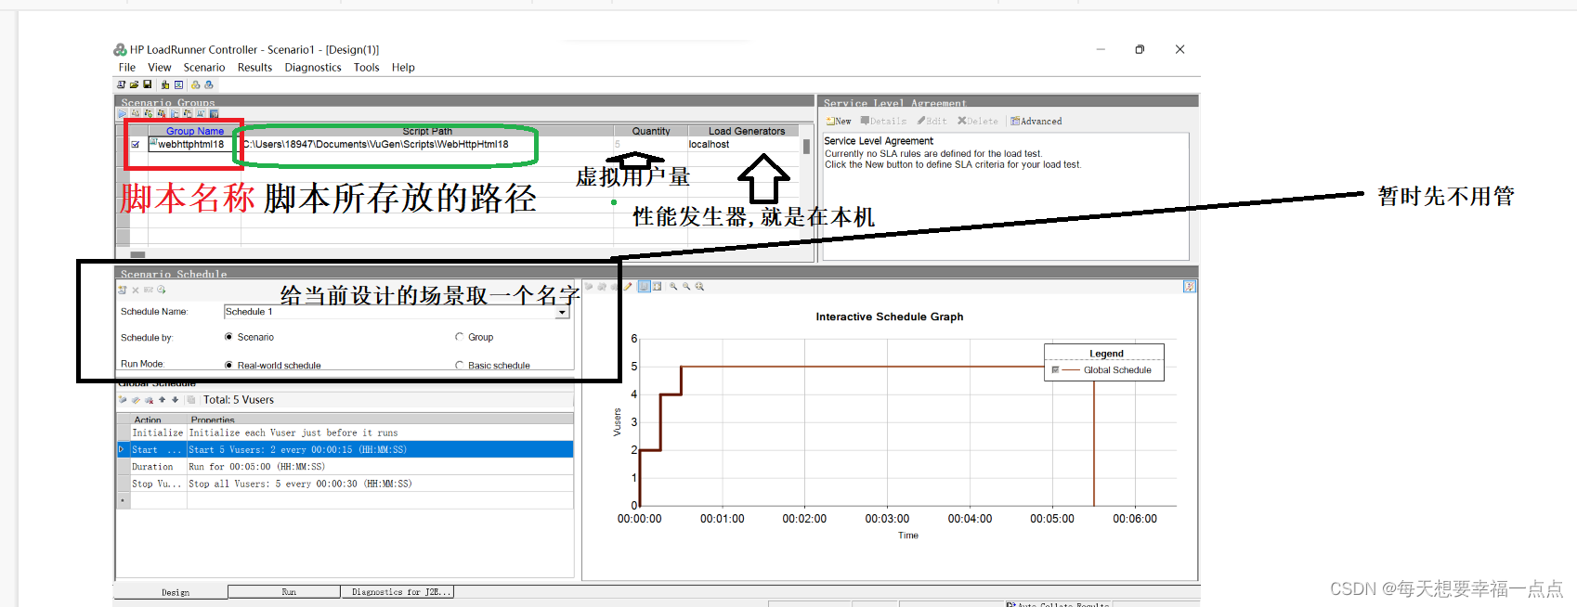This screenshot has height=607, width=1577.
Task: Select the Initialize action row
Action: (345, 433)
